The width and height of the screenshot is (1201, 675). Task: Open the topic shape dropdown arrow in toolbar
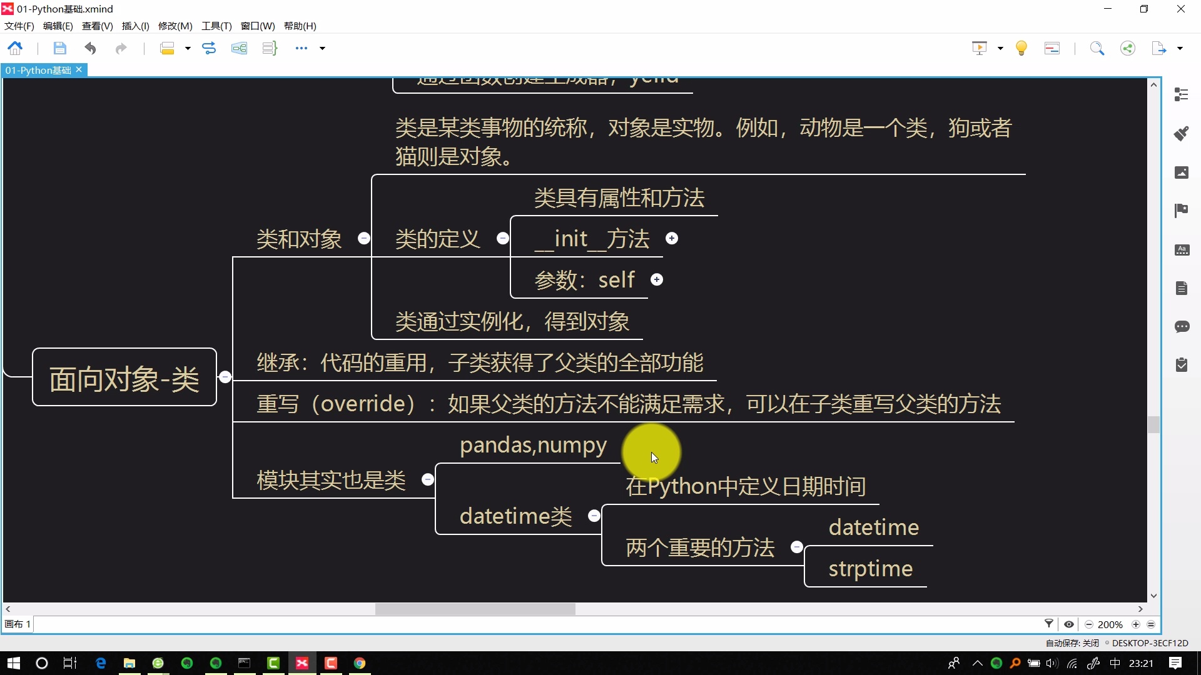pos(188,48)
